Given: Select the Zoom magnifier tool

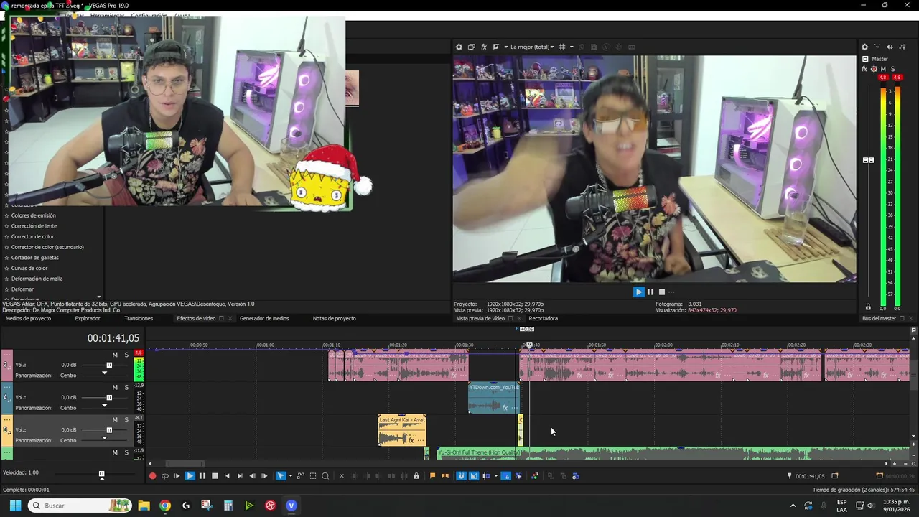Looking at the screenshot, I should 325,475.
